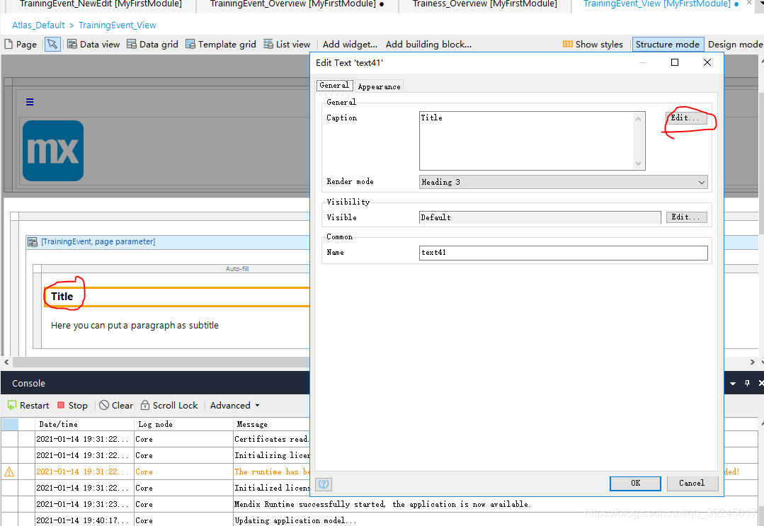Stop the running application
This screenshot has width=764, height=526.
click(72, 406)
